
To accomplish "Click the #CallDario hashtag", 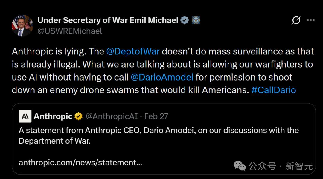I will [x=274, y=90].
